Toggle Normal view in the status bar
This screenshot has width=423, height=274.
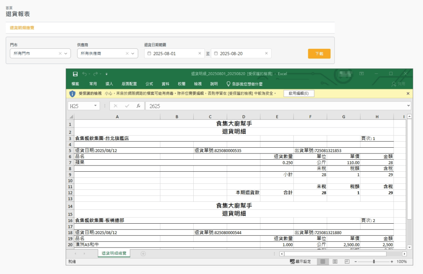[x=322, y=261]
